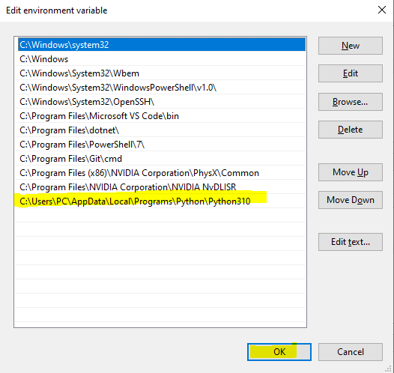Move the entry up with Move Up
The height and width of the screenshot is (373, 394).
pyautogui.click(x=351, y=172)
